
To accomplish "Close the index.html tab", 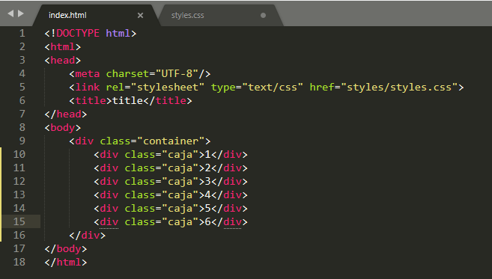I will tap(140, 16).
